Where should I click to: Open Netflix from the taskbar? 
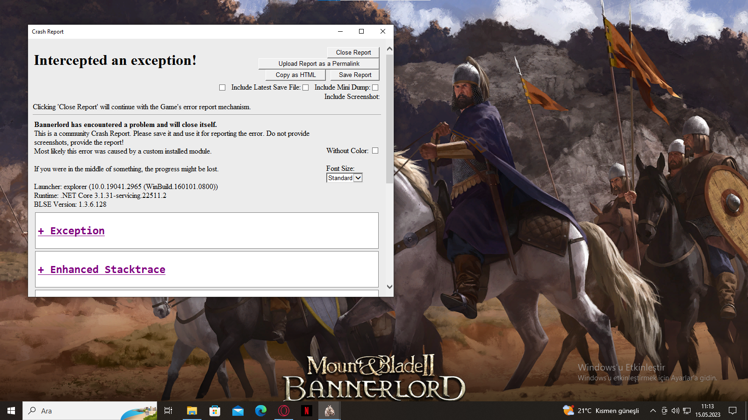(306, 411)
